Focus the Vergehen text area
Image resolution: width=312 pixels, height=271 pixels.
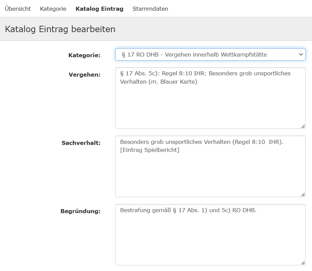pos(210,104)
